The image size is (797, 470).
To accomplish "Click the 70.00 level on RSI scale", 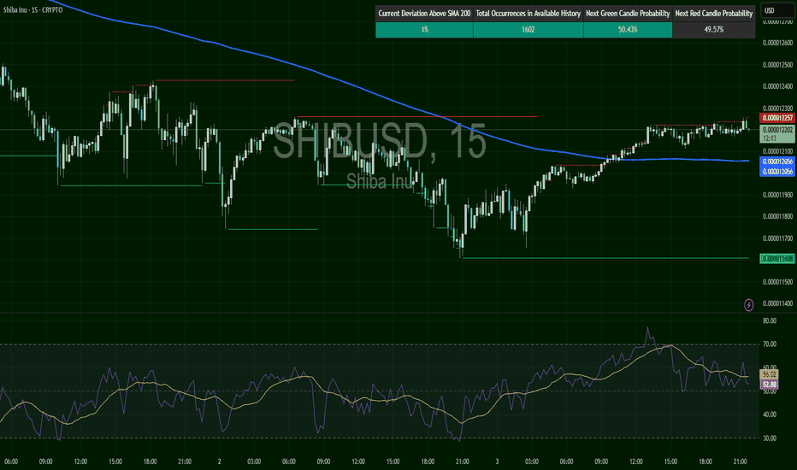I will [769, 344].
